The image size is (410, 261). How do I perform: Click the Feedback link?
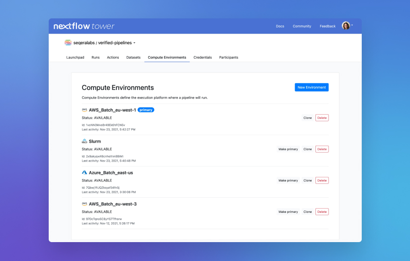328,26
